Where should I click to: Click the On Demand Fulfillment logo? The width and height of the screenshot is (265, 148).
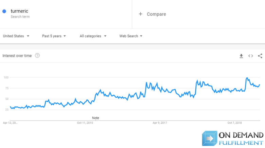[x=233, y=139]
